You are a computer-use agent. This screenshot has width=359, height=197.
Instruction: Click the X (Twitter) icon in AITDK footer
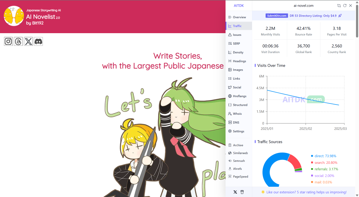[235, 192]
